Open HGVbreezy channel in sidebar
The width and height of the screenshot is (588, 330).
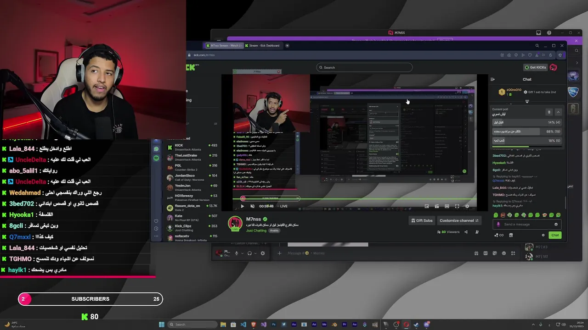pyautogui.click(x=192, y=198)
